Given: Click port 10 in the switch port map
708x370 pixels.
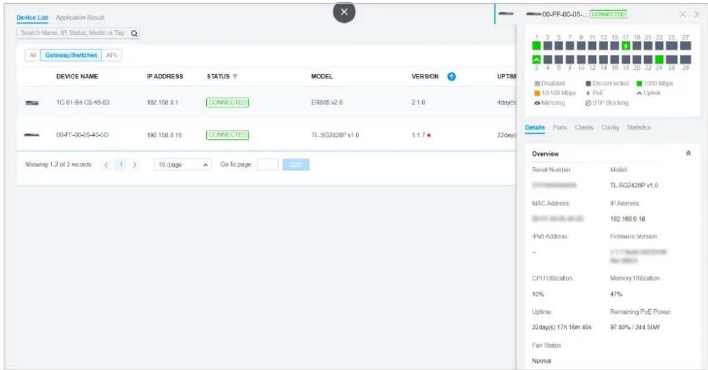Looking at the screenshot, I should pyautogui.click(x=581, y=60).
